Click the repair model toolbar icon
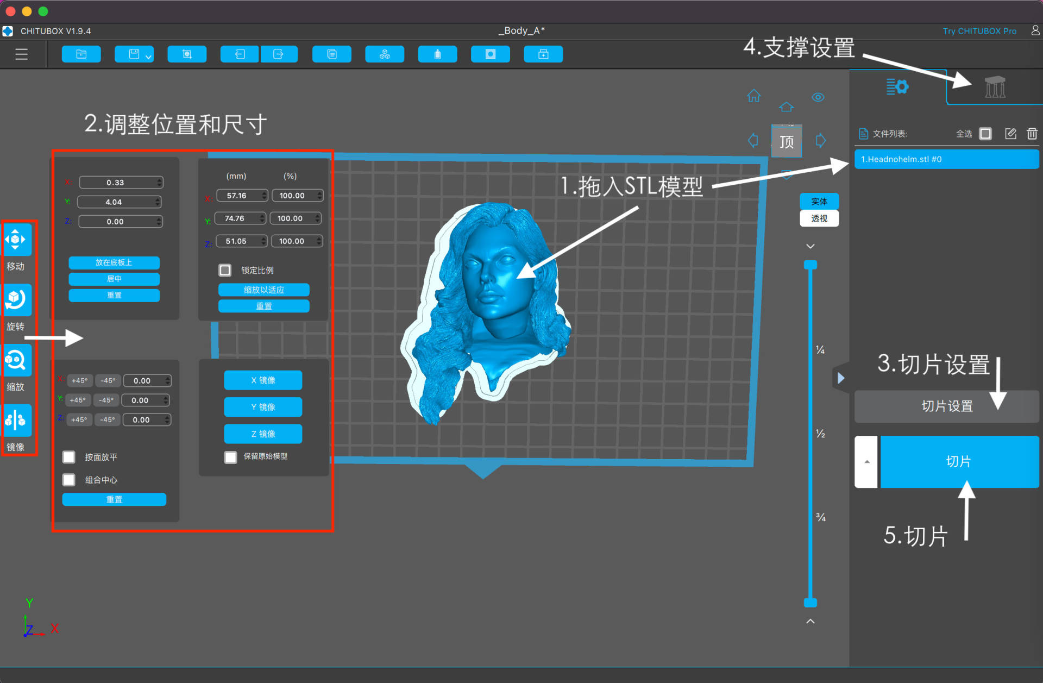Viewport: 1043px width, 683px height. pos(543,54)
